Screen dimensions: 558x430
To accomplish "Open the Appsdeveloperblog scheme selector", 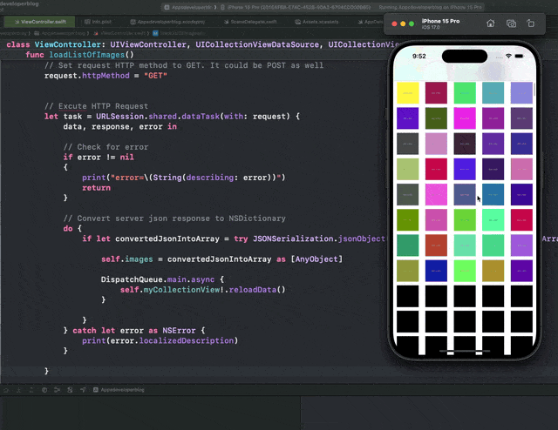I will 190,7.
